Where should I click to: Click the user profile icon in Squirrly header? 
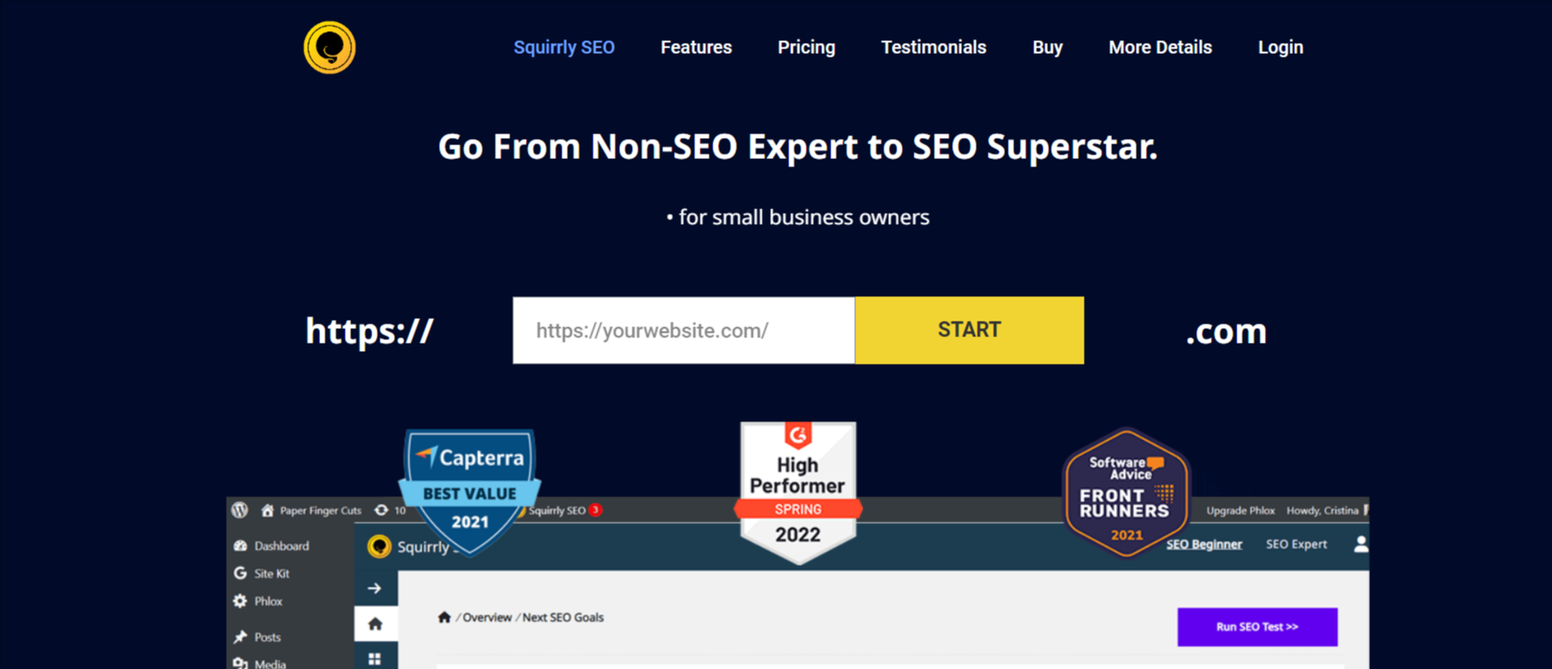1361,545
